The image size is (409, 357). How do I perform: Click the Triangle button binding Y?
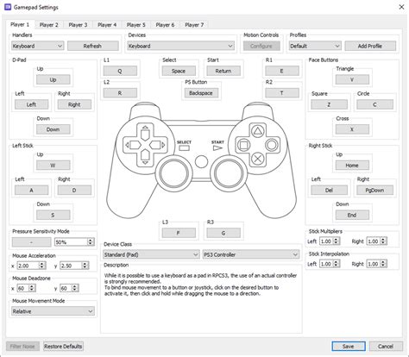click(x=352, y=79)
